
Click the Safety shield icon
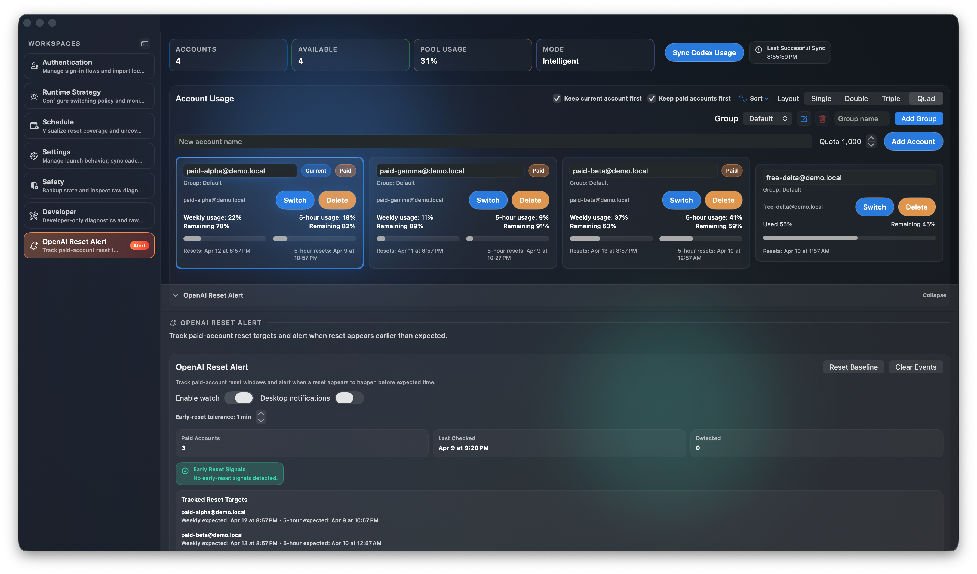click(x=34, y=186)
